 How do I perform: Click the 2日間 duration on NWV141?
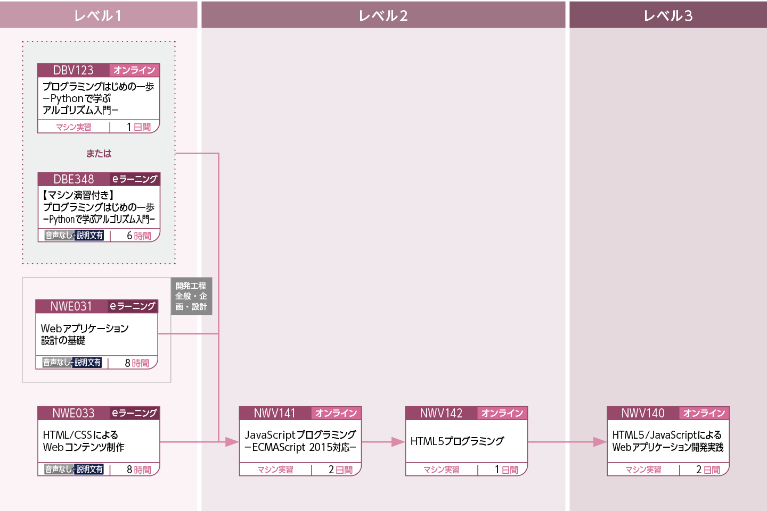[340, 470]
